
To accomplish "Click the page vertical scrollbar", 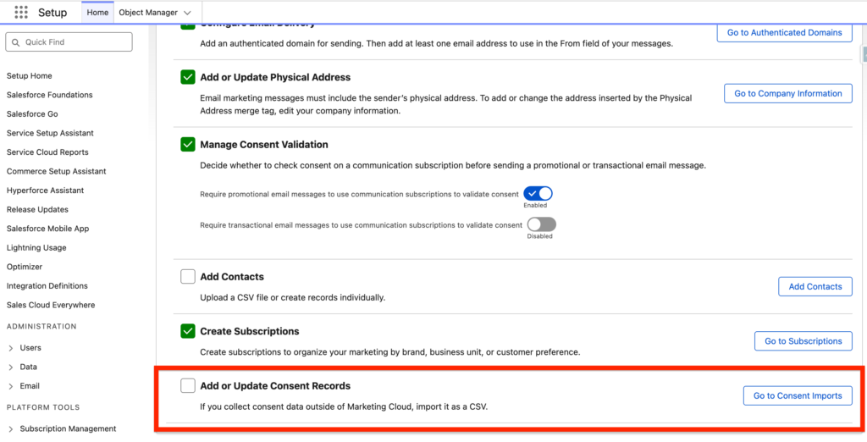I will pos(863,56).
